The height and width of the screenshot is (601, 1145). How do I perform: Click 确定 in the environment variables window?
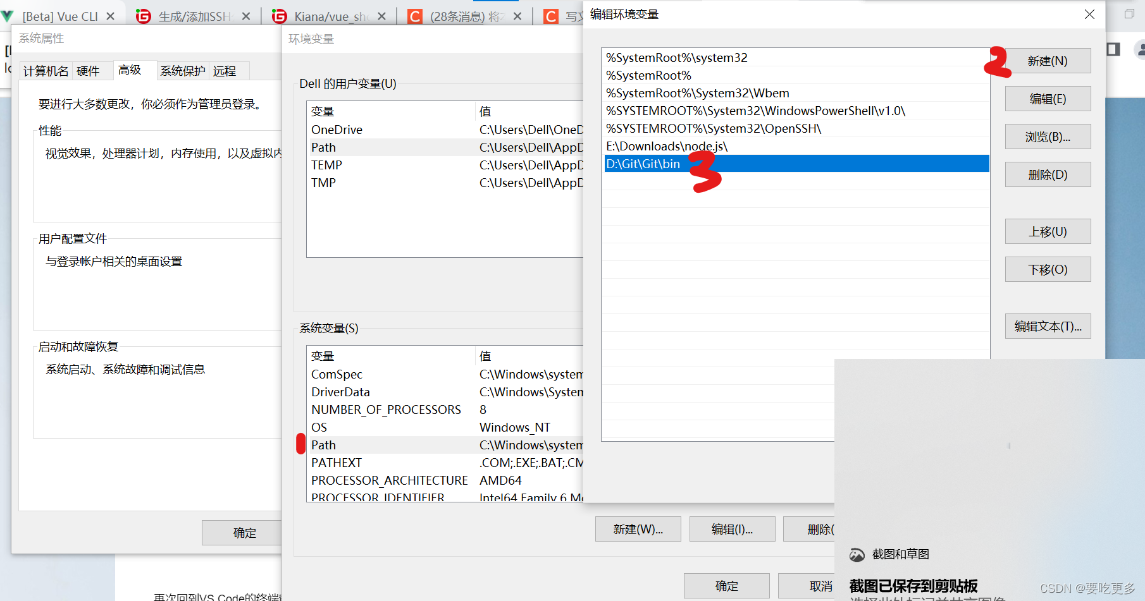pyautogui.click(x=727, y=586)
